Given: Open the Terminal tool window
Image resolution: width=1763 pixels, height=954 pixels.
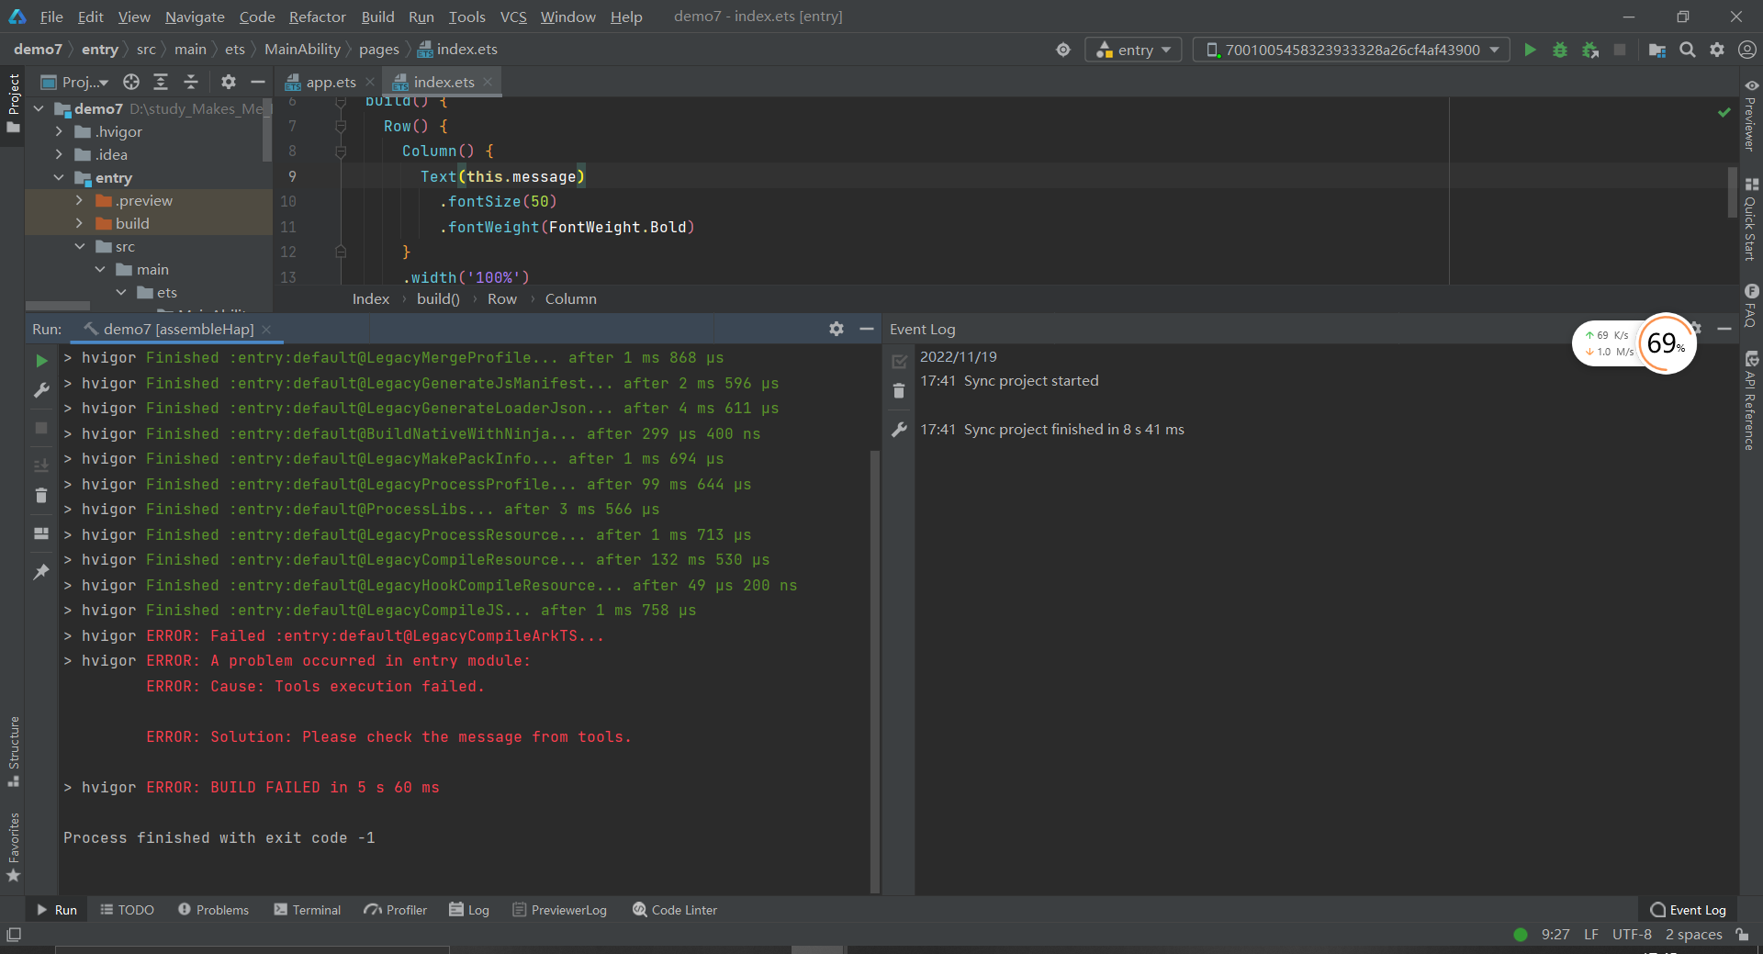Looking at the screenshot, I should [307, 910].
